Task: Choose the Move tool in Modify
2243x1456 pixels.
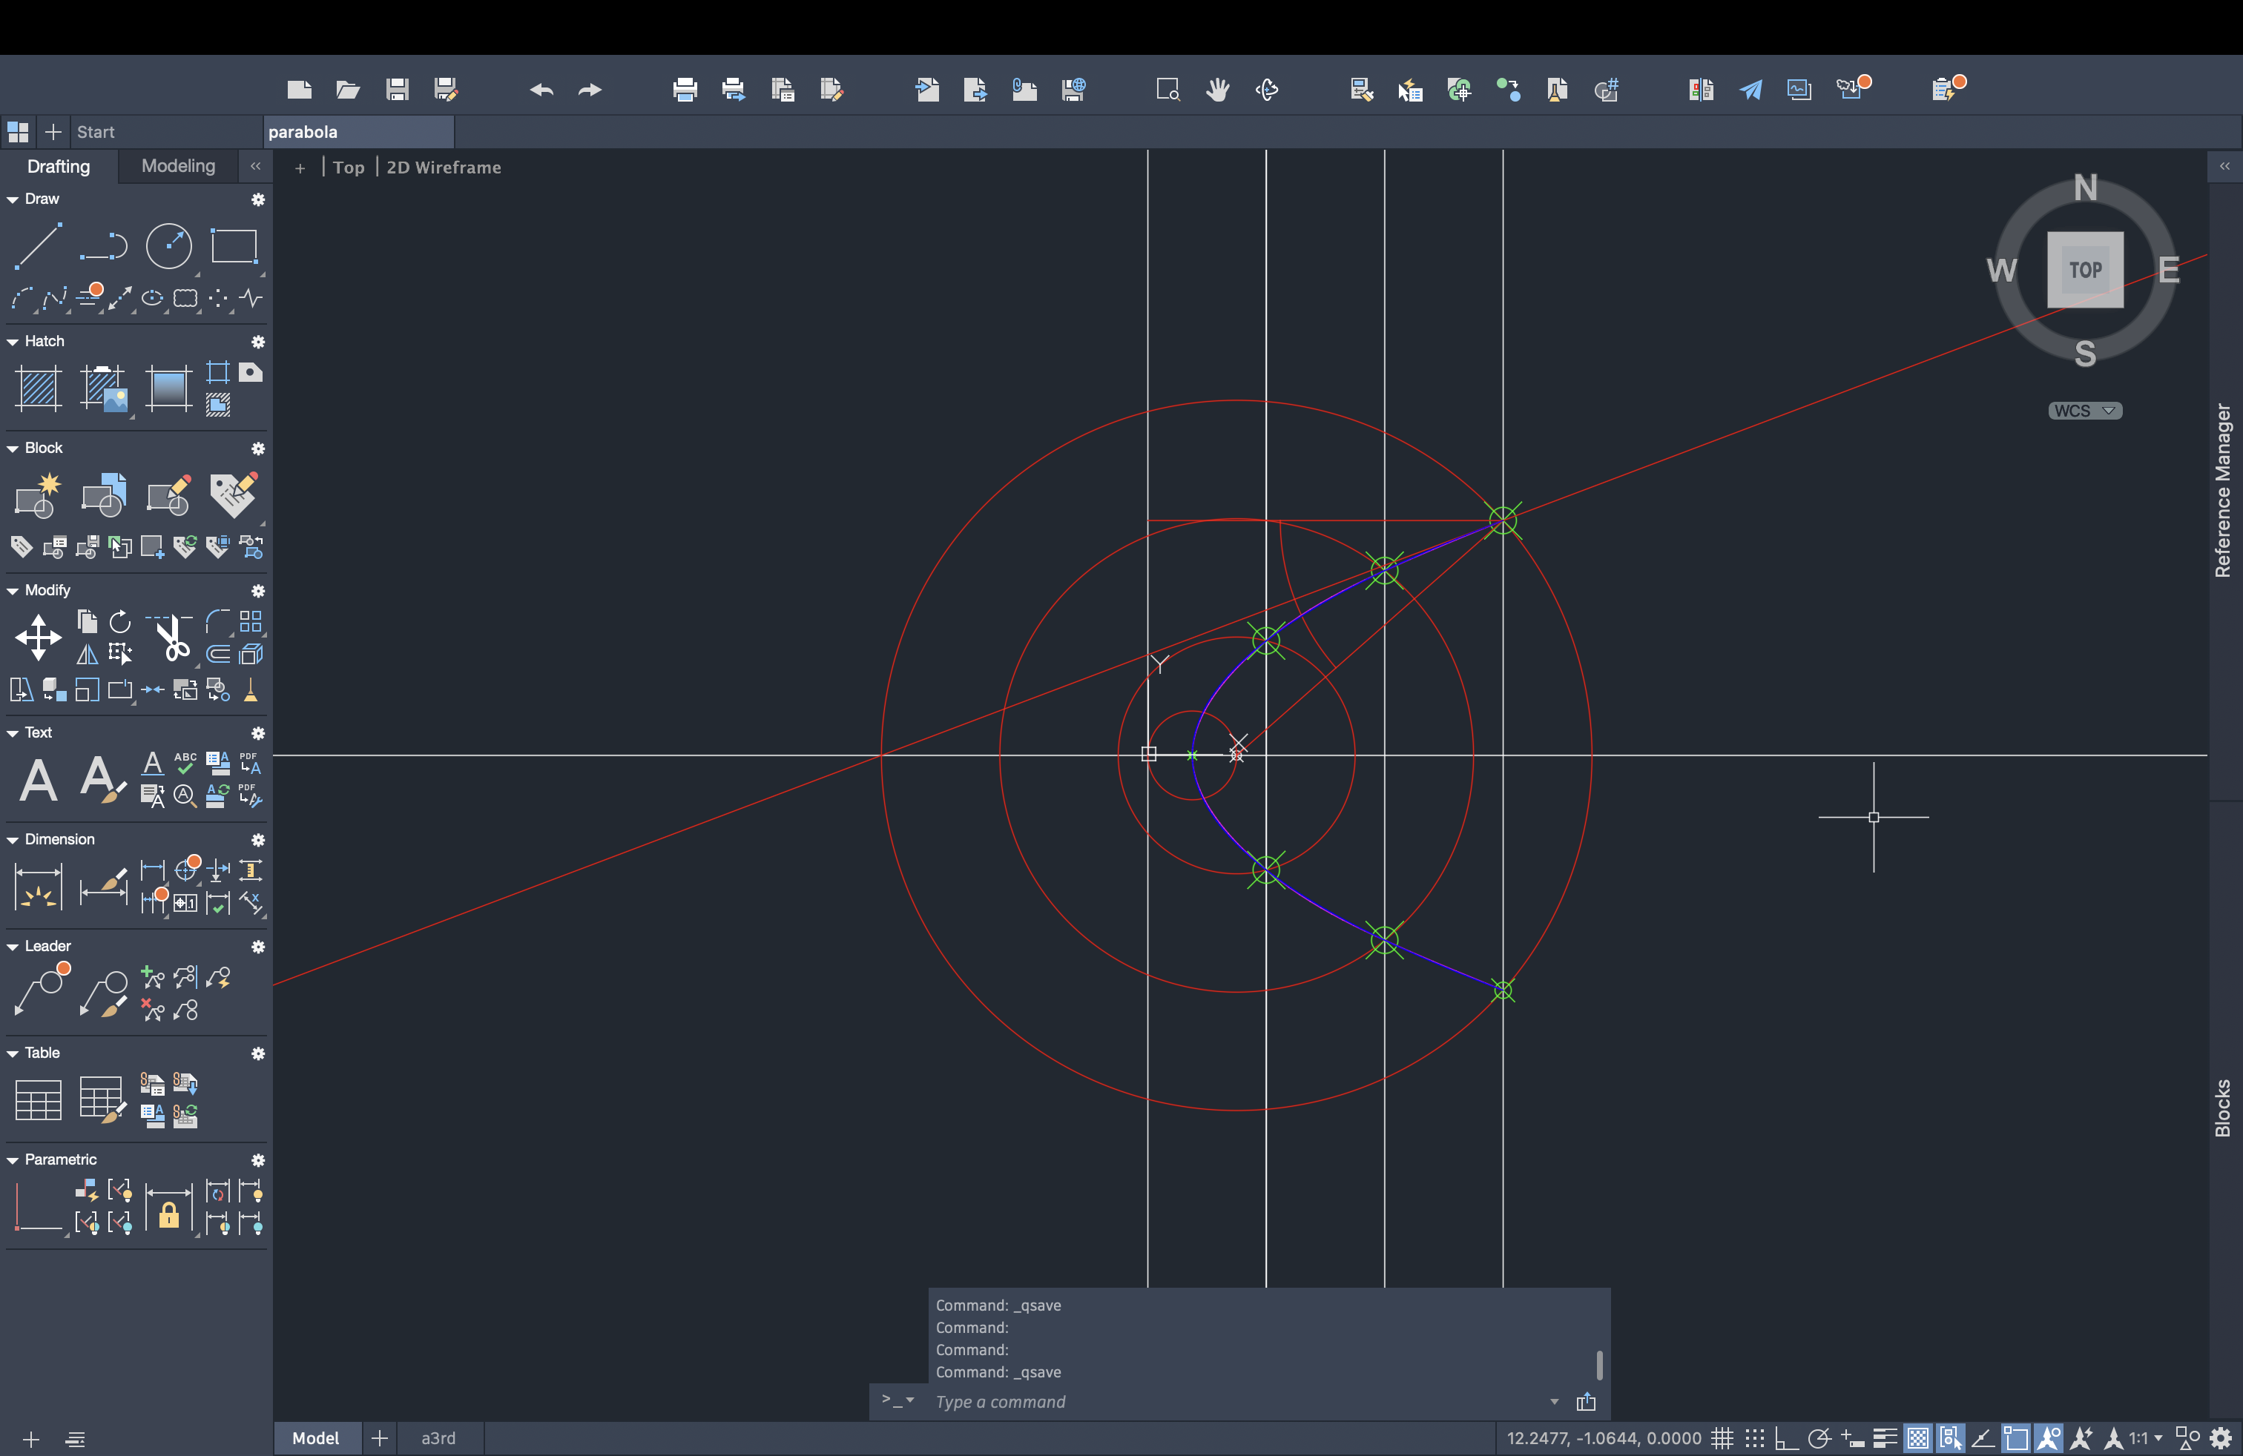Action: tap(38, 638)
